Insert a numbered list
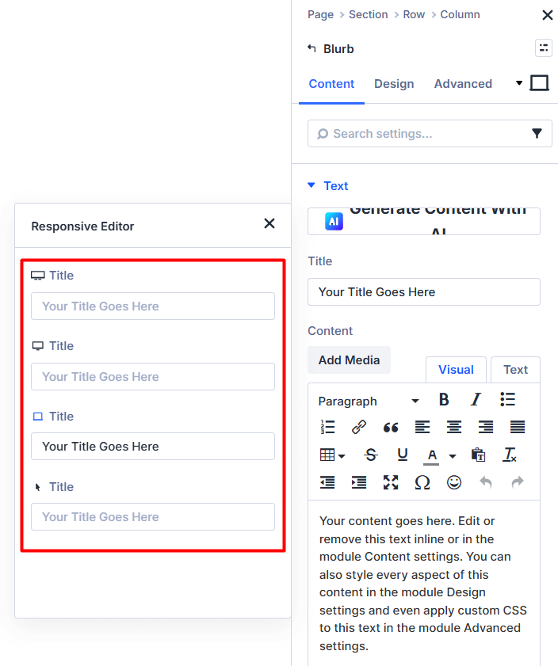This screenshot has height=666, width=558. 327,427
